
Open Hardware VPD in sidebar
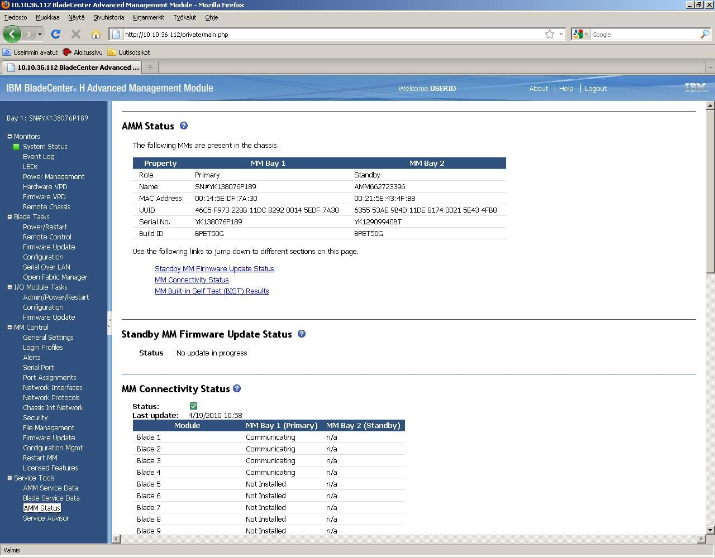coord(45,187)
